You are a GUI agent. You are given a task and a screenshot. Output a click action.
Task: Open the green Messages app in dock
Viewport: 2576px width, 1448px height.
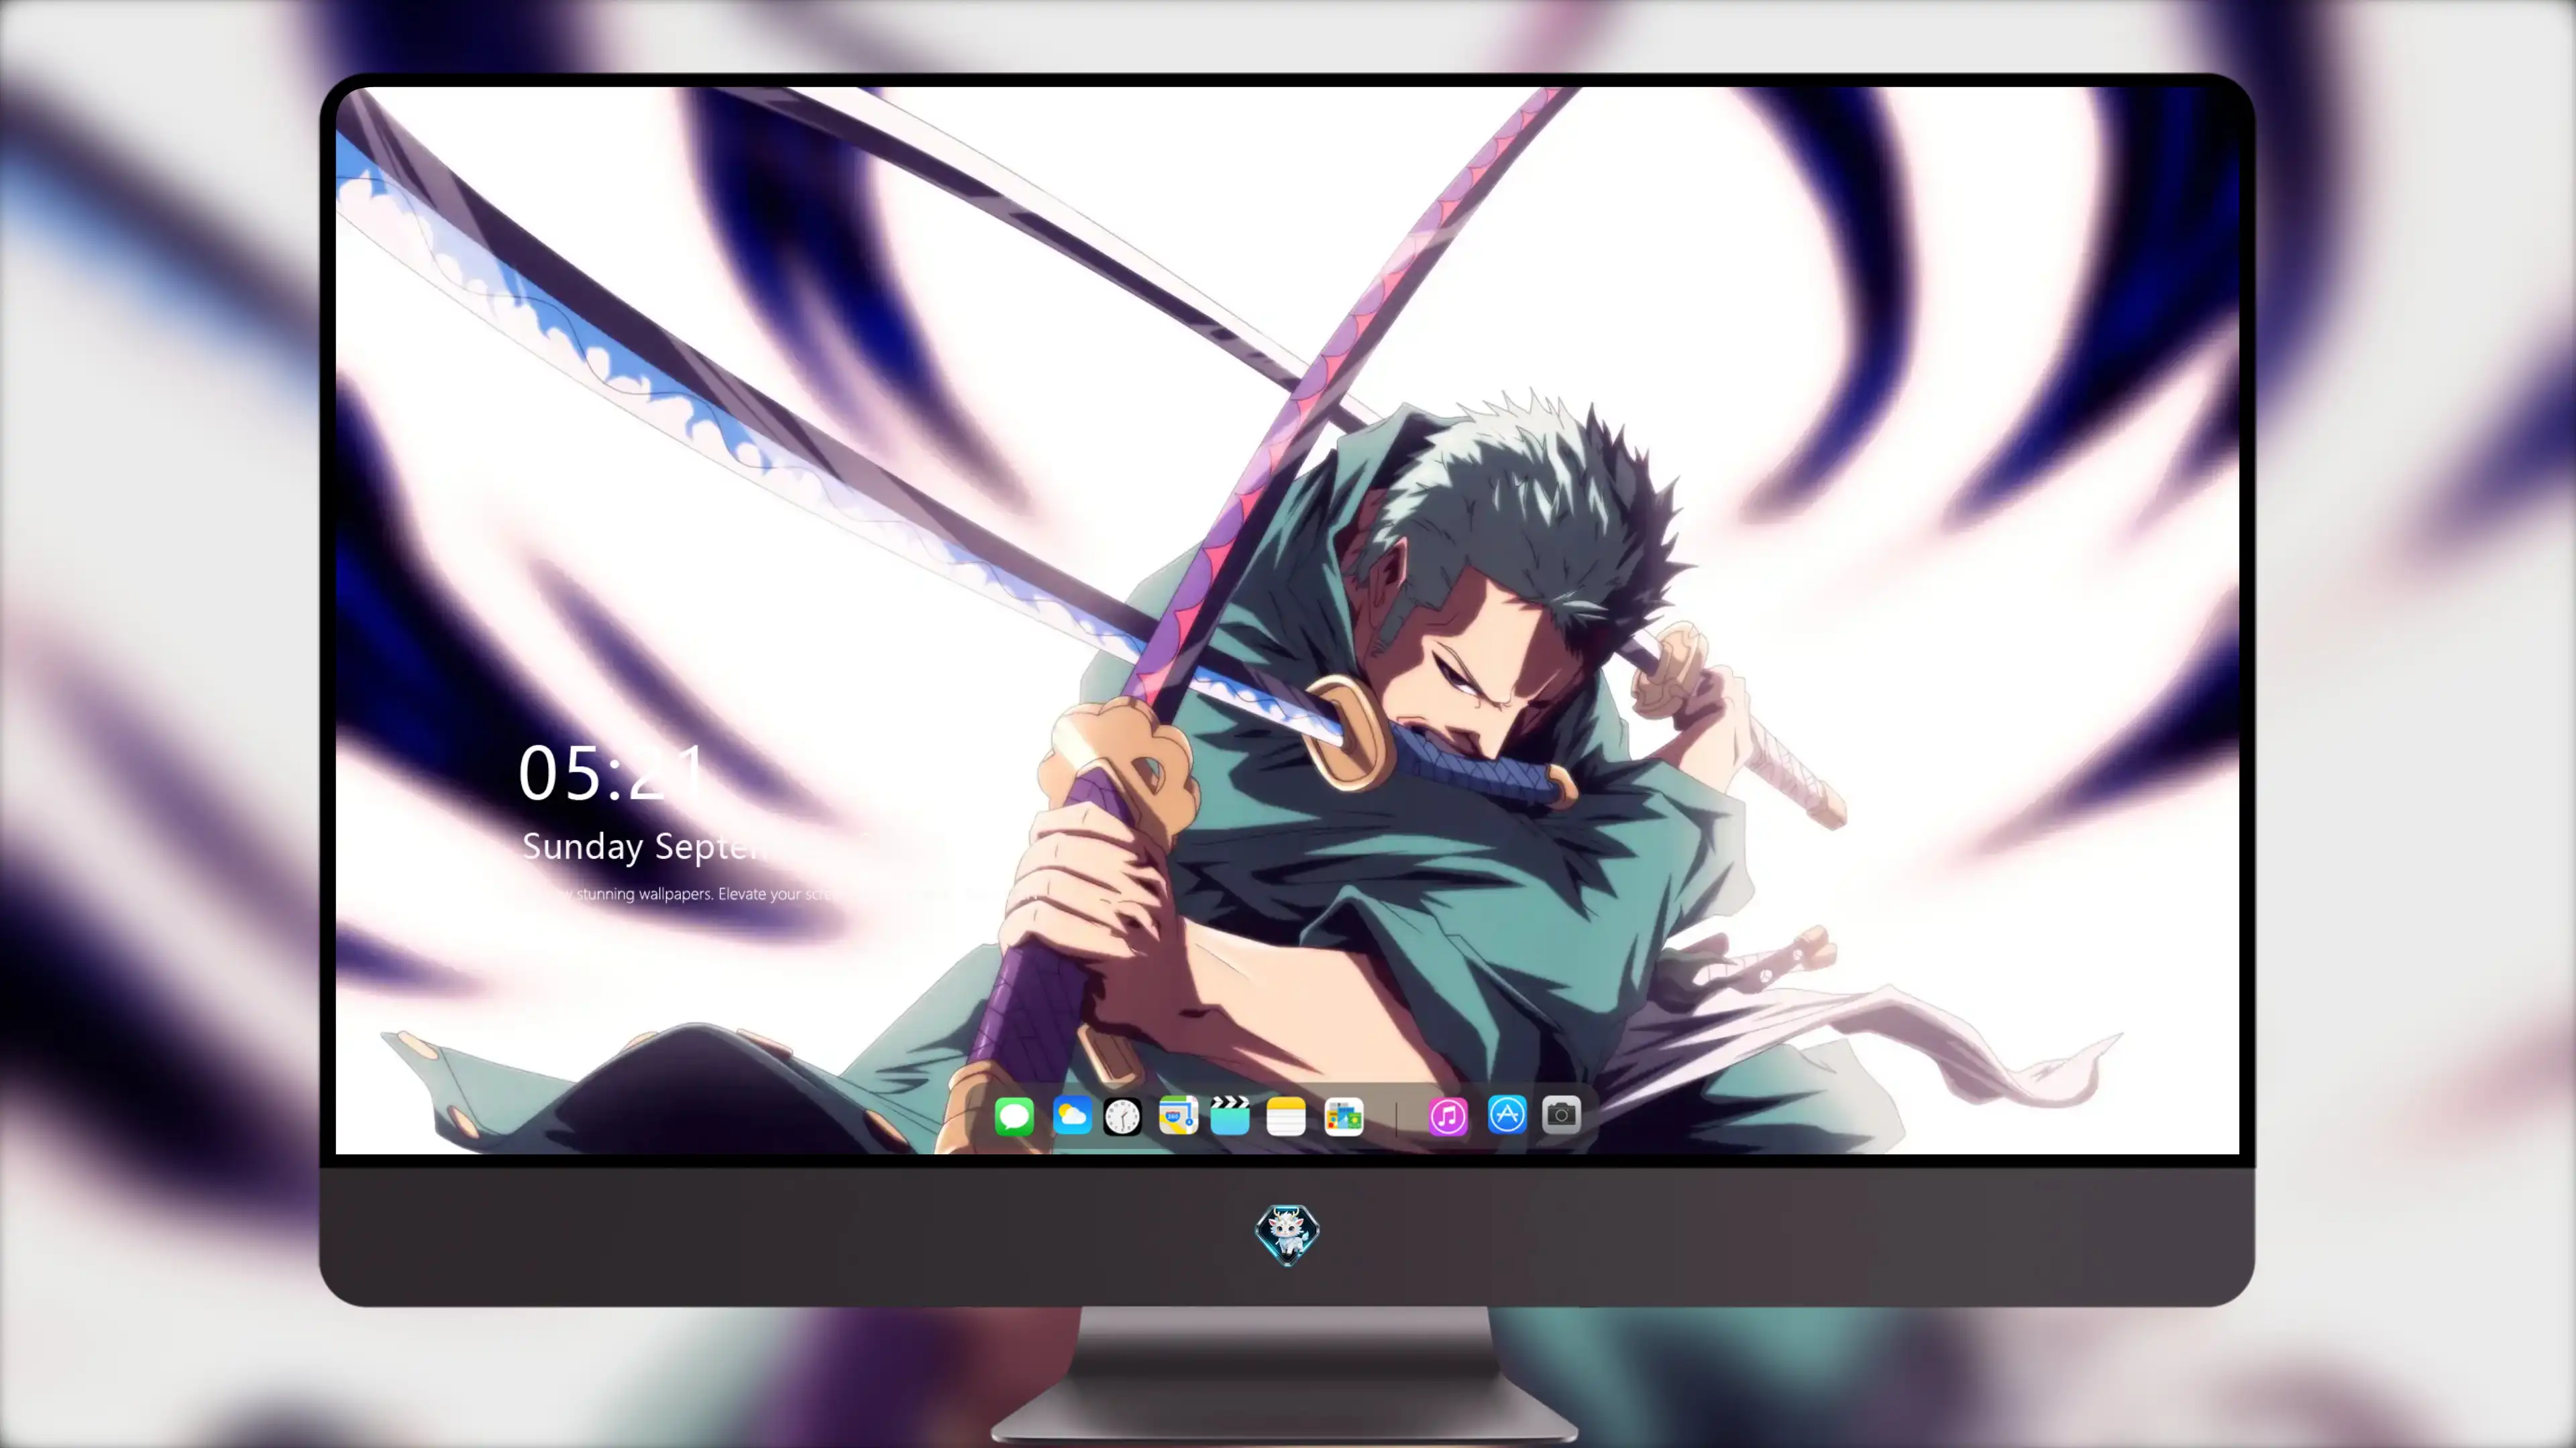(x=1014, y=1116)
